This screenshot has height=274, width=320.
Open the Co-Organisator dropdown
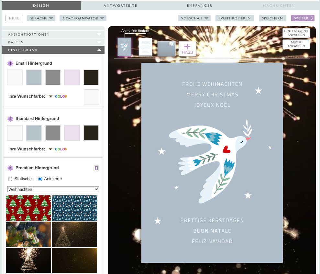[x=83, y=18]
